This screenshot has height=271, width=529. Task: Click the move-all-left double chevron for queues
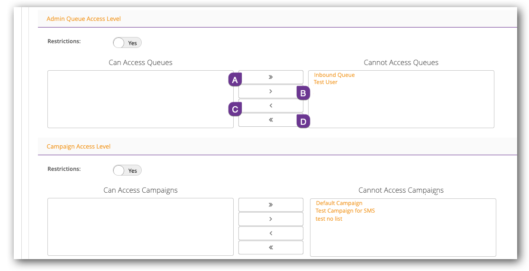(271, 120)
